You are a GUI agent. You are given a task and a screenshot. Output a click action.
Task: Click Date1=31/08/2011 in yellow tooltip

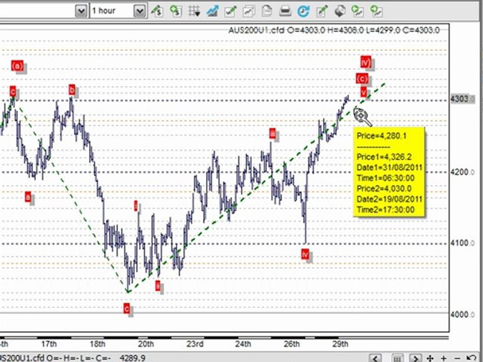[389, 167]
